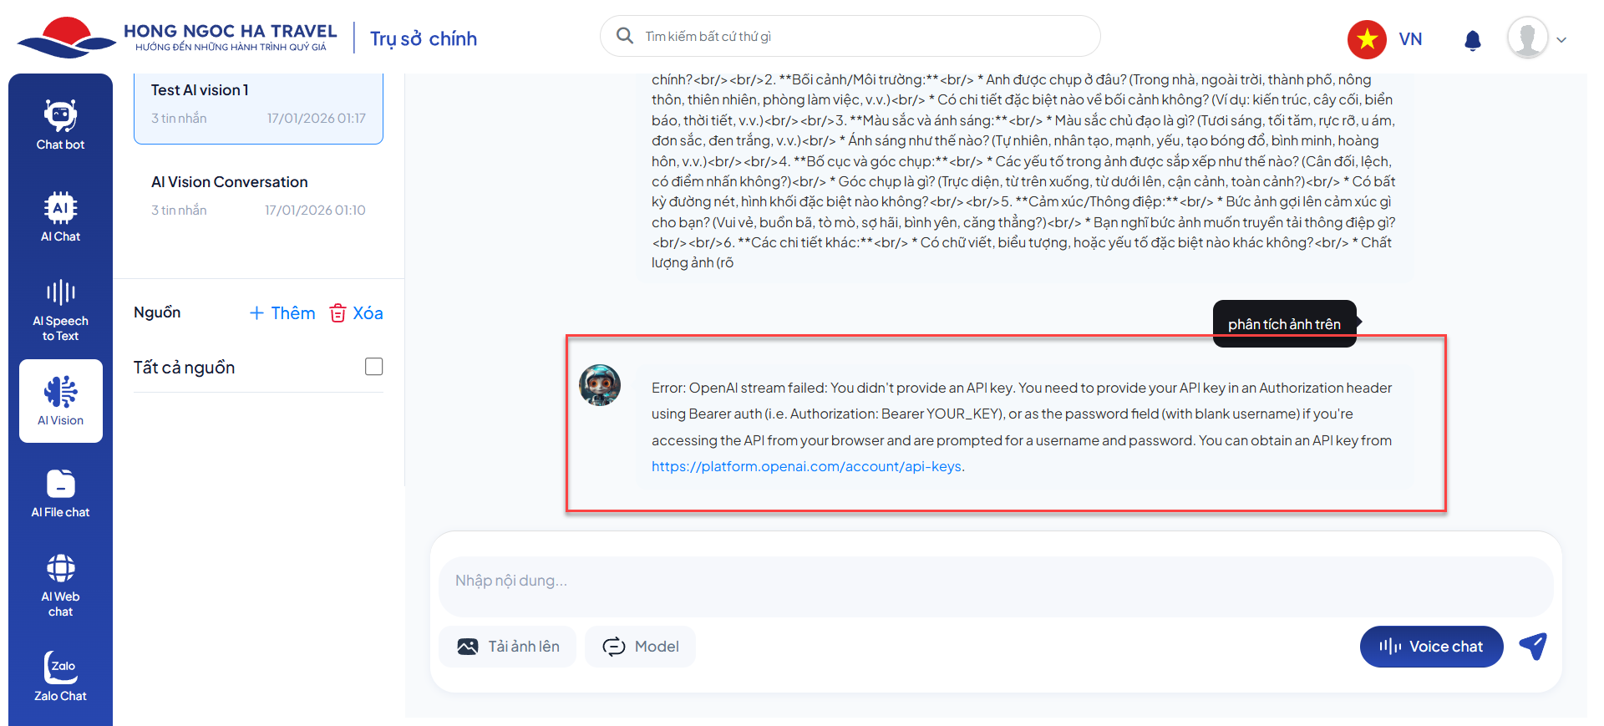The image size is (1604, 726).
Task: Open the Zalo Chat module
Action: (x=60, y=676)
